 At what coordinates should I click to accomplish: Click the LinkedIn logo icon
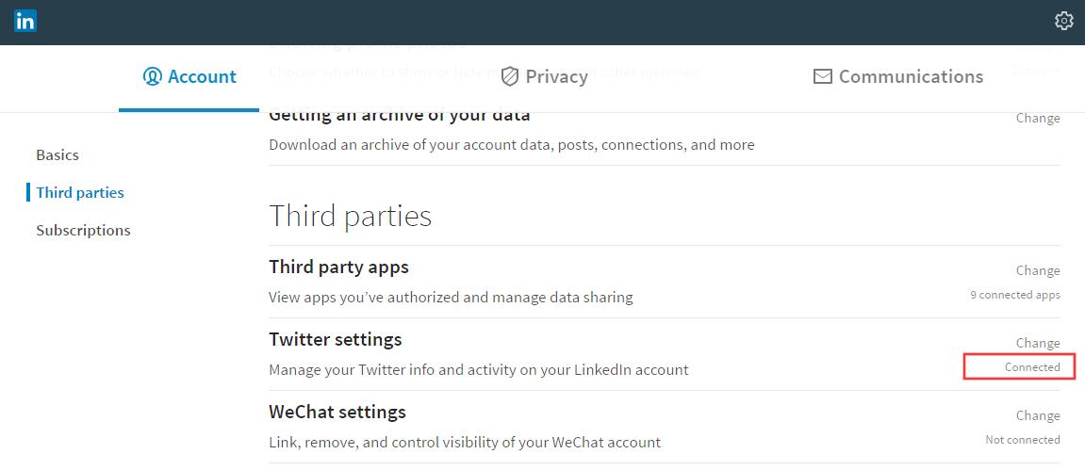tap(25, 22)
